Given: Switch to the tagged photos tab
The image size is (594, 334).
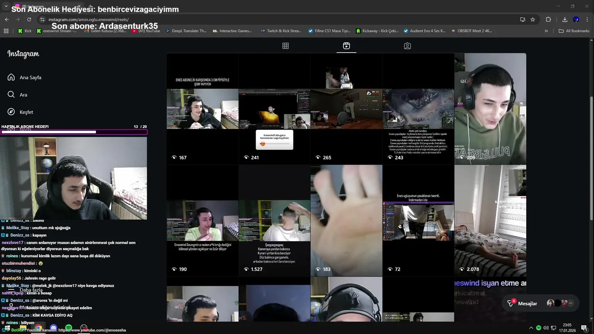Looking at the screenshot, I should coord(407,46).
